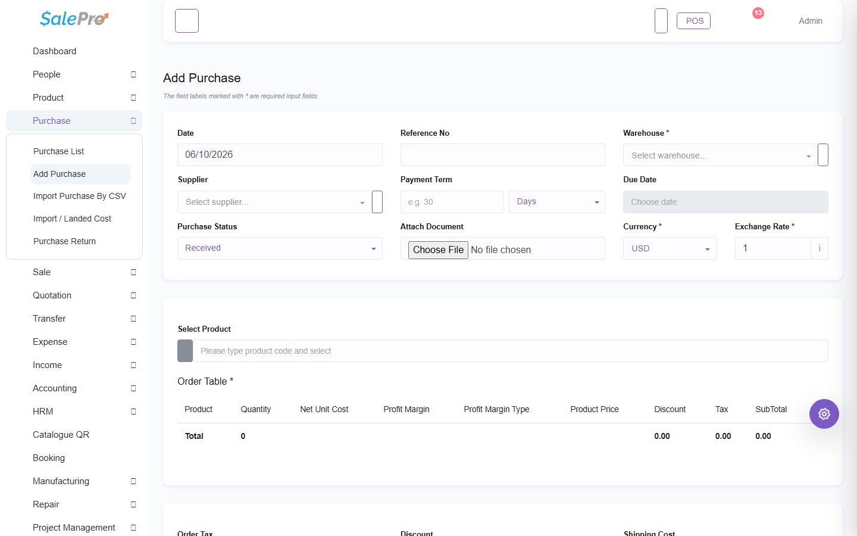The height and width of the screenshot is (536, 857).
Task: Expand the Repair menu
Action: 74,504
